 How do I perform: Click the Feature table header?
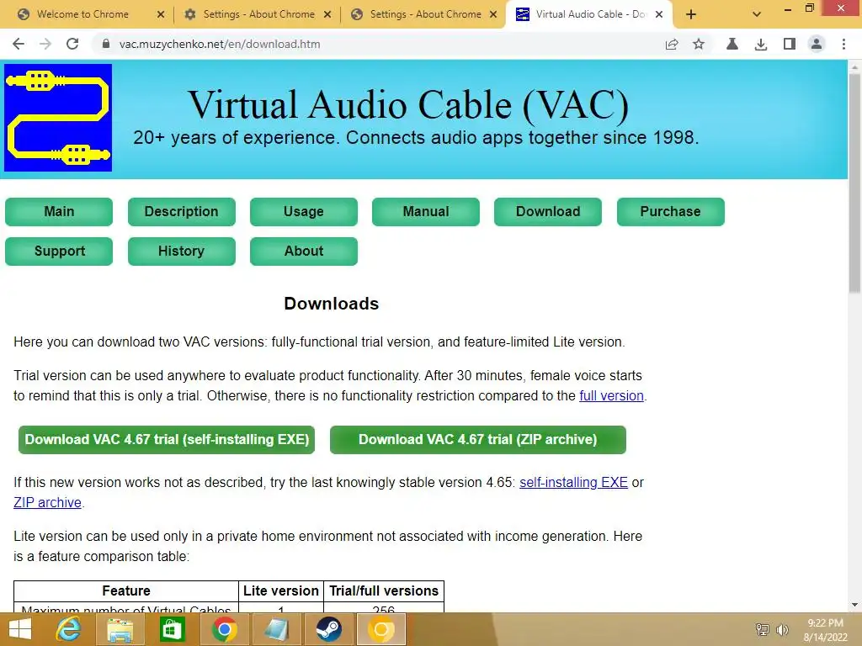tap(126, 591)
